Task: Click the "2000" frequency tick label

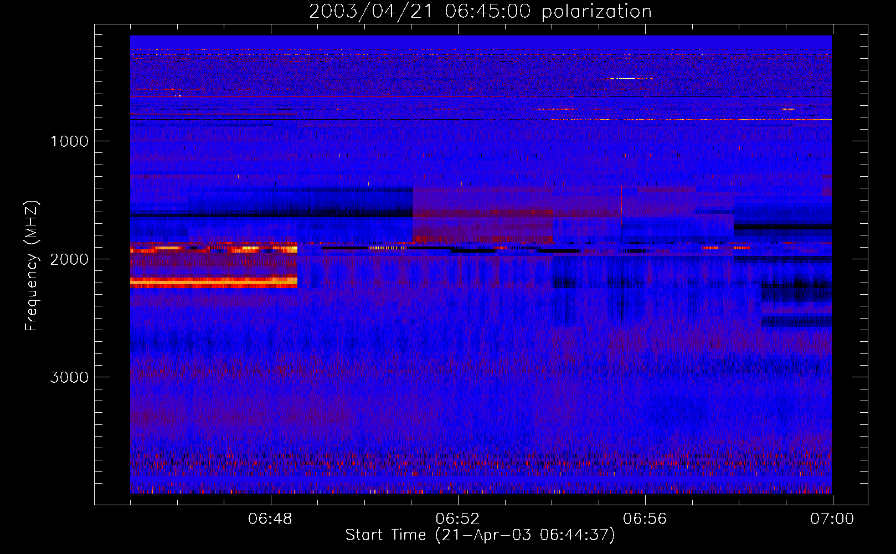Action: pos(69,259)
